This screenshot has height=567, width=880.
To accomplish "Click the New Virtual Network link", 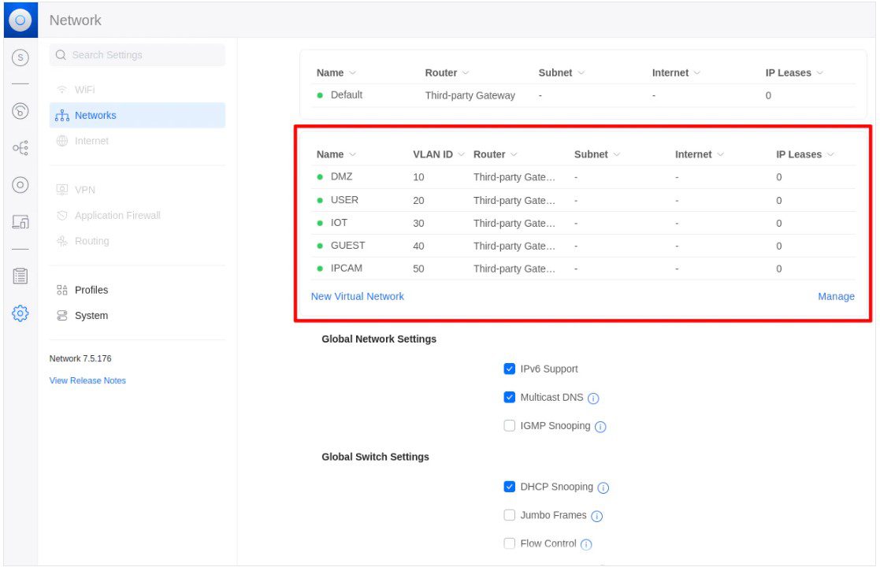I will (357, 296).
